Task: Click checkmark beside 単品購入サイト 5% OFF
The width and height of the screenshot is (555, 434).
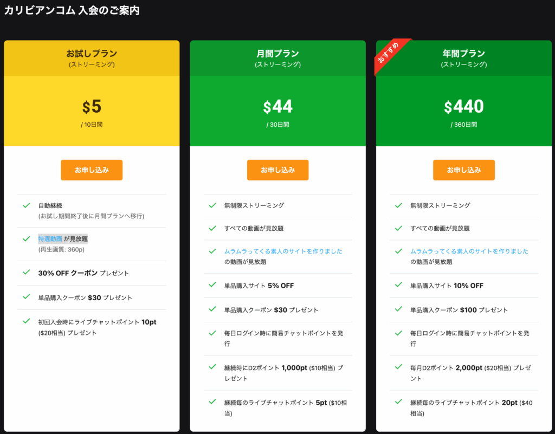Action: pyautogui.click(x=212, y=285)
